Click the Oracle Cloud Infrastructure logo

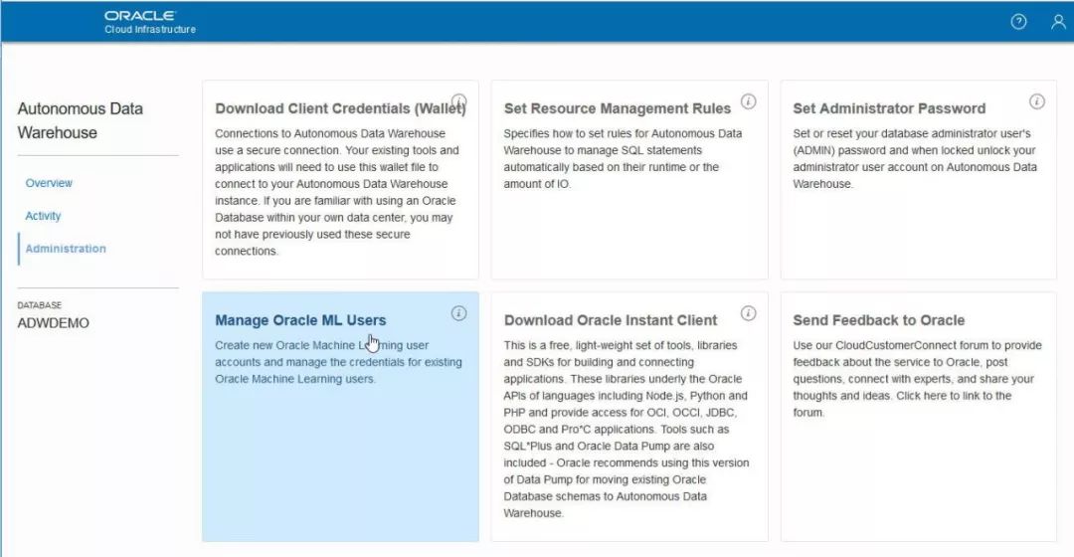point(149,22)
